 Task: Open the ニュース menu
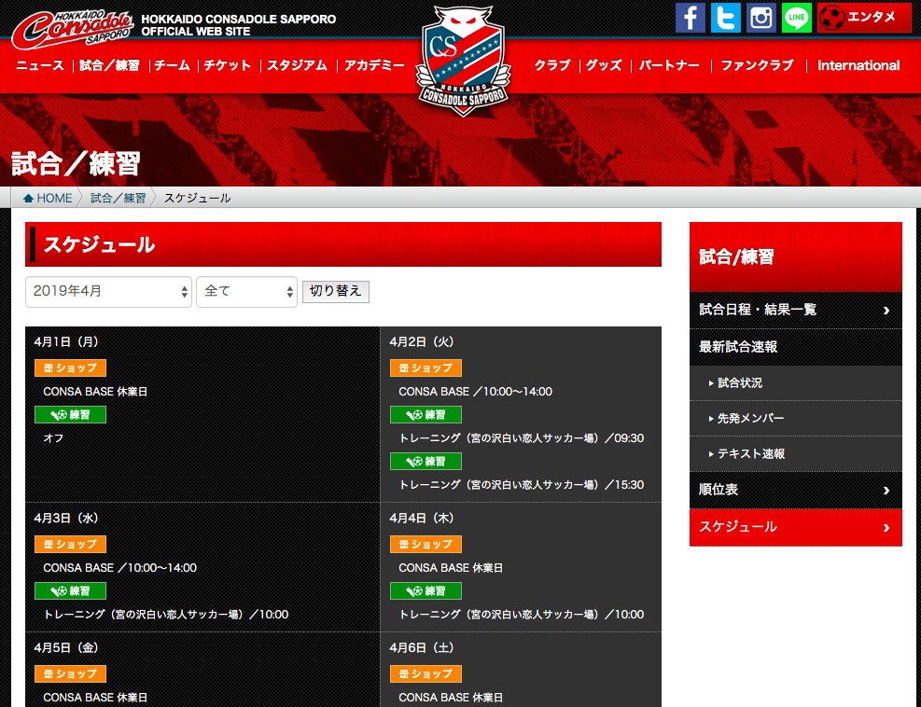click(x=40, y=65)
